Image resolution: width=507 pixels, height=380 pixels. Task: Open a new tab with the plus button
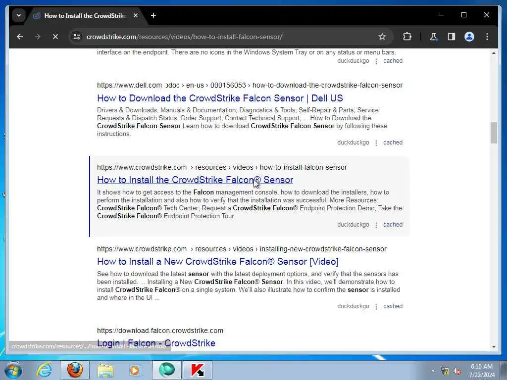153,15
